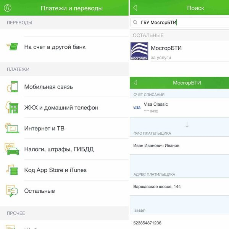The height and width of the screenshot is (229, 229).
Task: Open Интернет и ТВ payments
Action: (x=64, y=128)
